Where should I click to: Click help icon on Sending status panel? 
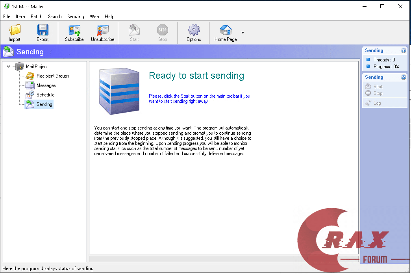[404, 51]
